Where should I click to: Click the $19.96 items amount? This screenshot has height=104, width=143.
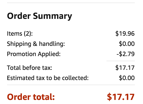coord(125,34)
